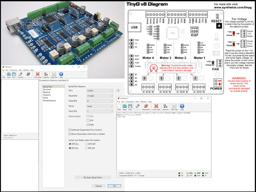Viewport: 256px width, 192px height.
Task: Click red Disconnected status text
Action: [x=8, y=138]
